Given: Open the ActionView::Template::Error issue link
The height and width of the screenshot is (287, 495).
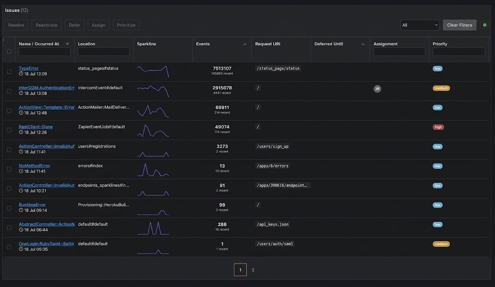Looking at the screenshot, I should pyautogui.click(x=47, y=107).
